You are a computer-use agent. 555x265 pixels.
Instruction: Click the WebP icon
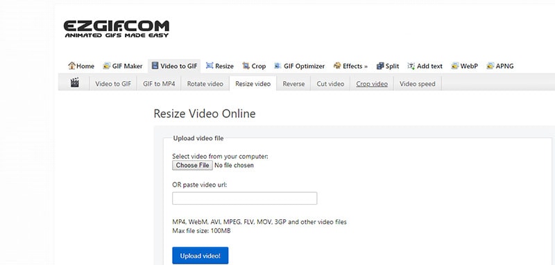[x=455, y=66]
